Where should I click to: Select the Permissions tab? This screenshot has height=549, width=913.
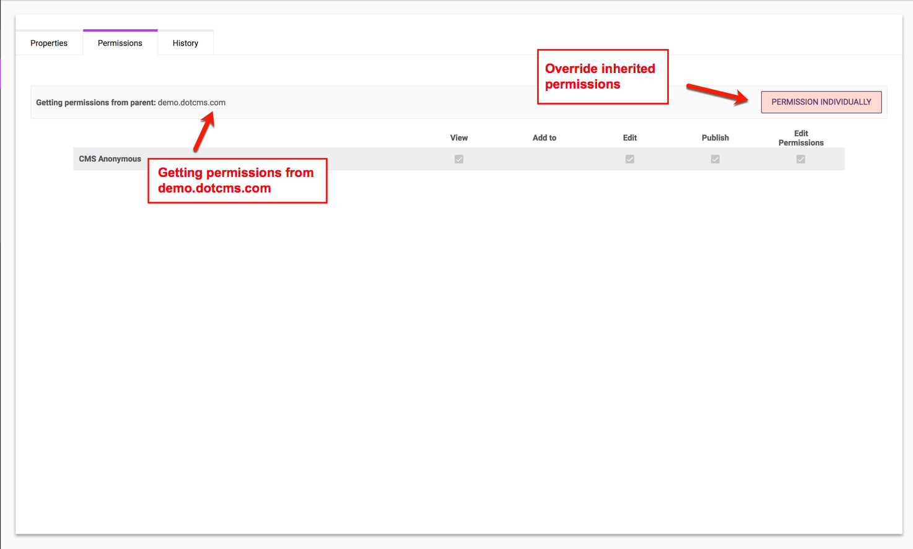pos(120,43)
